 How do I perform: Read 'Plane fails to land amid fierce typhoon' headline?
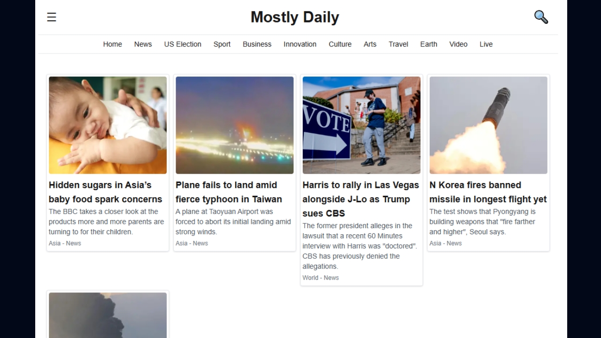coord(229,192)
